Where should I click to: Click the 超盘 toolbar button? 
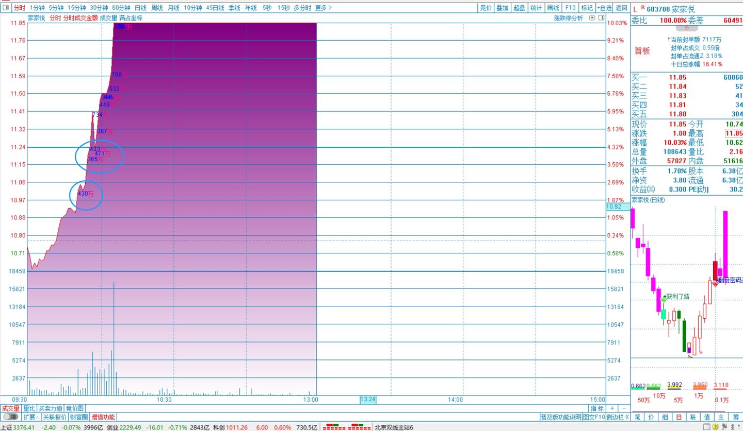click(520, 8)
